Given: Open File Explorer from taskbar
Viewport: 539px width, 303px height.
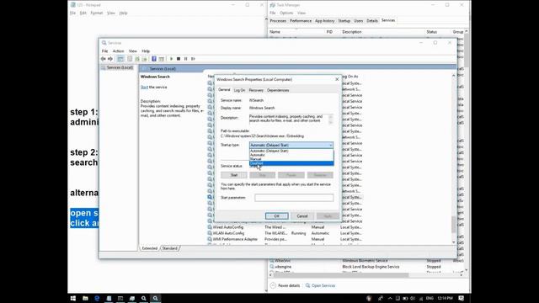Looking at the screenshot, I should coord(85,298).
